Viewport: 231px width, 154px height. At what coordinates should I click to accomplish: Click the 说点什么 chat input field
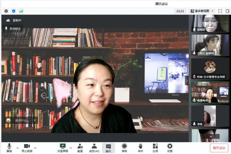(22, 120)
